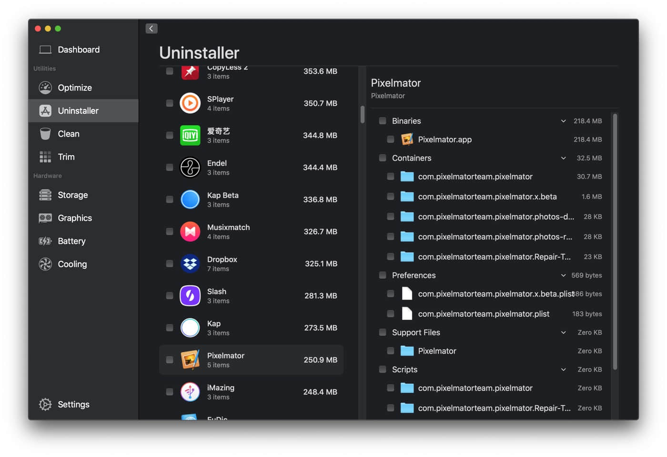Collapse the Preferences section chevron
The height and width of the screenshot is (457, 667).
[x=564, y=275]
